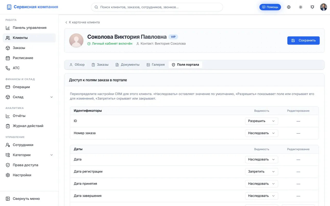Switch to the Обзор tab

click(x=77, y=65)
